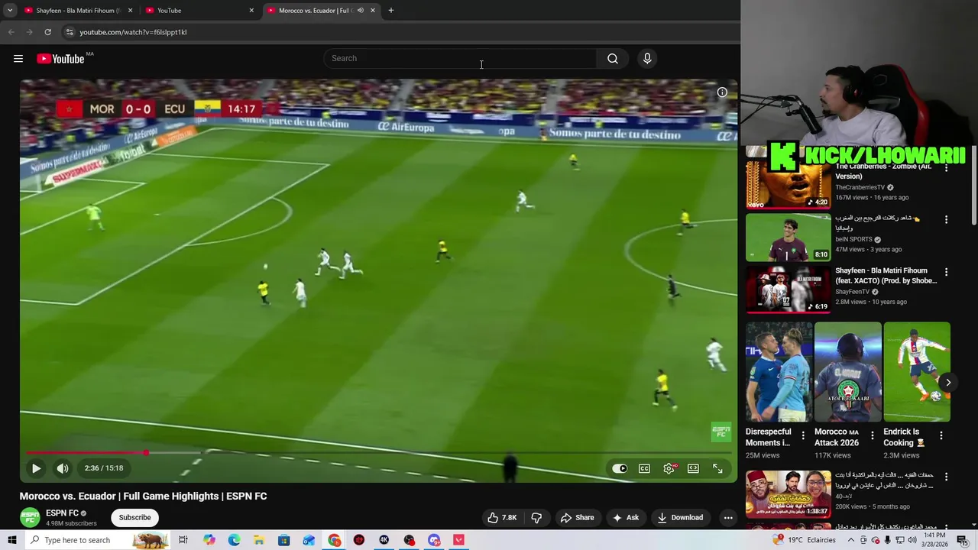The image size is (978, 550).
Task: Open the player settings gear
Action: pos(669,468)
